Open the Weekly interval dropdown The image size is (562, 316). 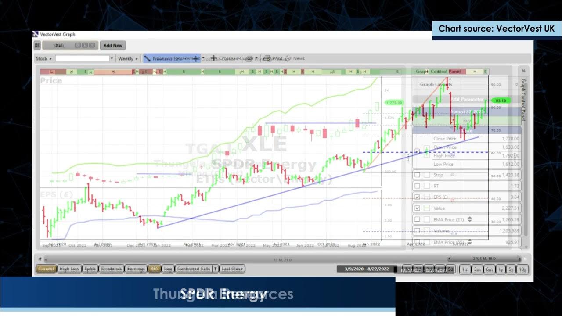(x=128, y=58)
